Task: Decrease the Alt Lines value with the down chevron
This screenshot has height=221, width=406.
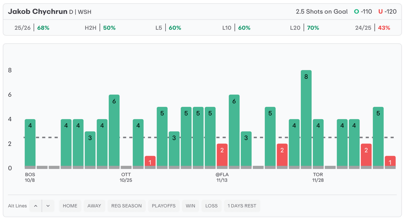Action: pyautogui.click(x=48, y=206)
